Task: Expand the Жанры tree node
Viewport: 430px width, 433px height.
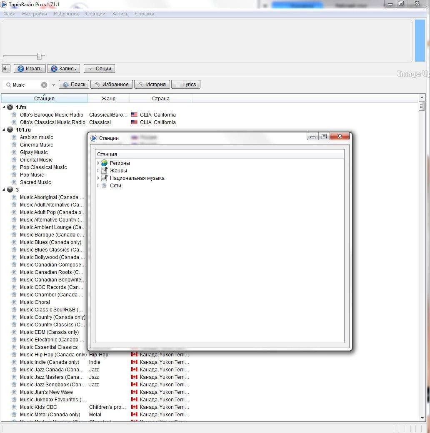Action: pos(98,170)
